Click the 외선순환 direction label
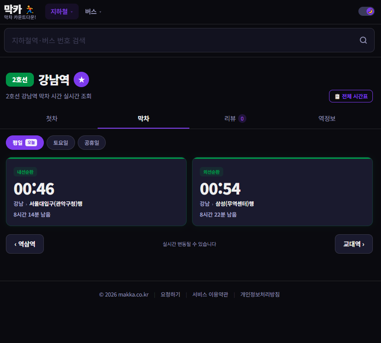Screen dimensions: 381x343 [212, 172]
